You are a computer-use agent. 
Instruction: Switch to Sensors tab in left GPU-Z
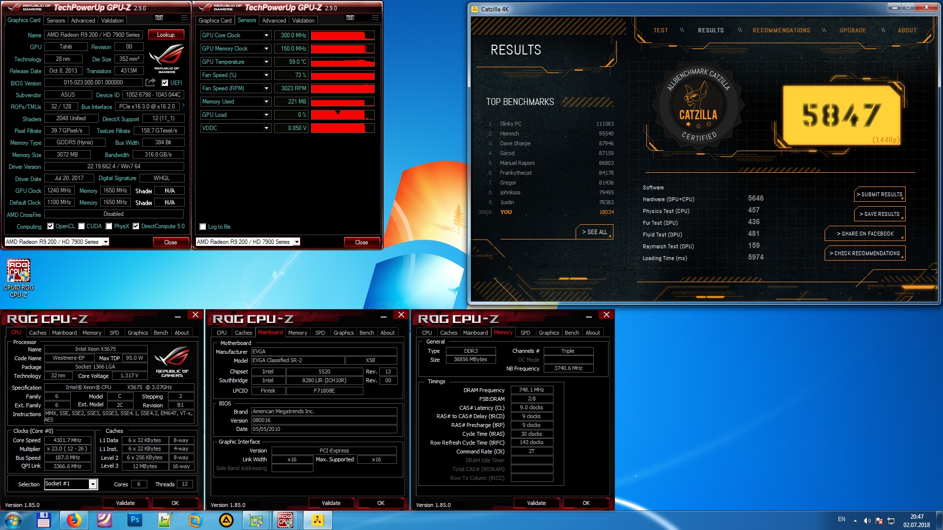[55, 21]
